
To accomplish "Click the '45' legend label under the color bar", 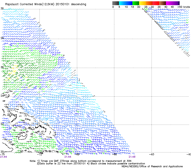I will 172,7.
